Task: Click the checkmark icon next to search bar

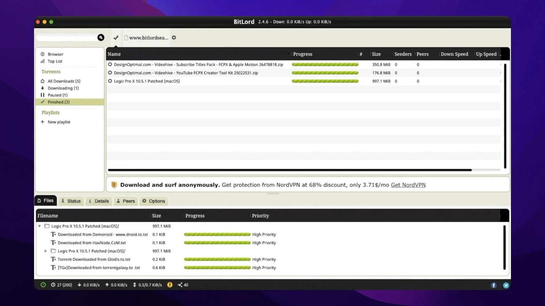Action: click(x=116, y=37)
